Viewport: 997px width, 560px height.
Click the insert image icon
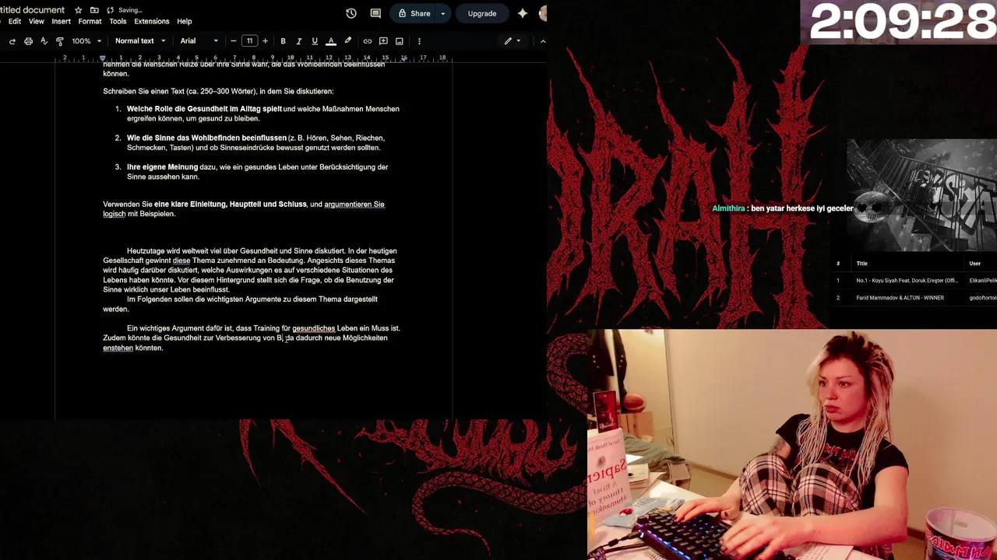point(400,41)
